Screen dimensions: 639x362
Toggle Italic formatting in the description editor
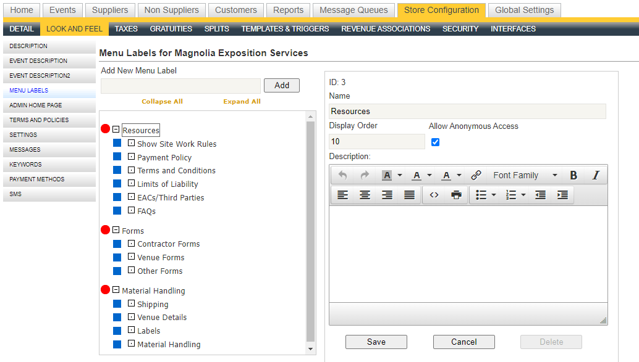595,175
